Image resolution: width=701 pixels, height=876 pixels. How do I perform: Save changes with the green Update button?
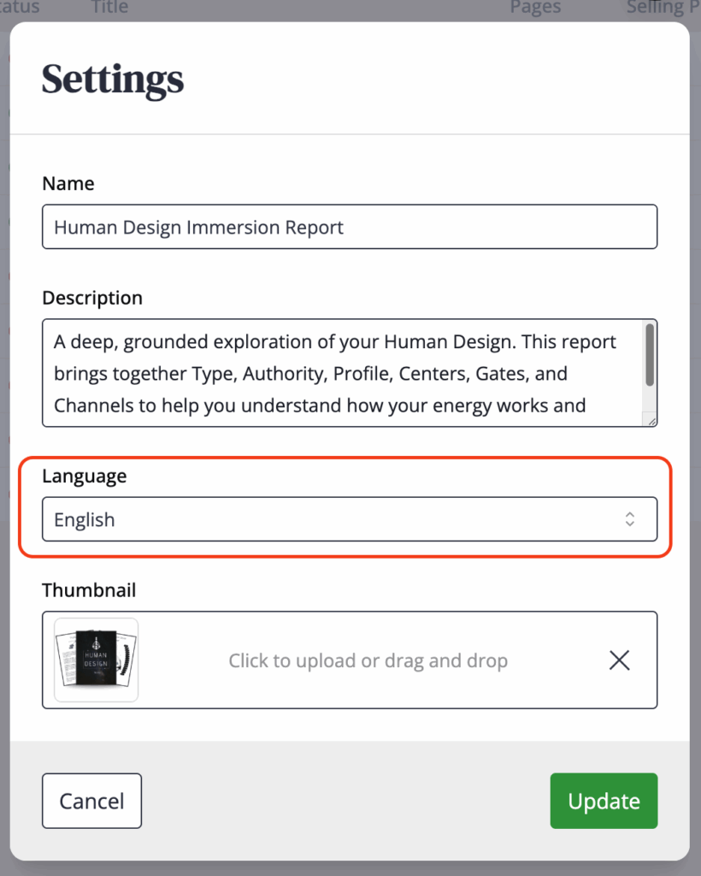click(x=604, y=801)
